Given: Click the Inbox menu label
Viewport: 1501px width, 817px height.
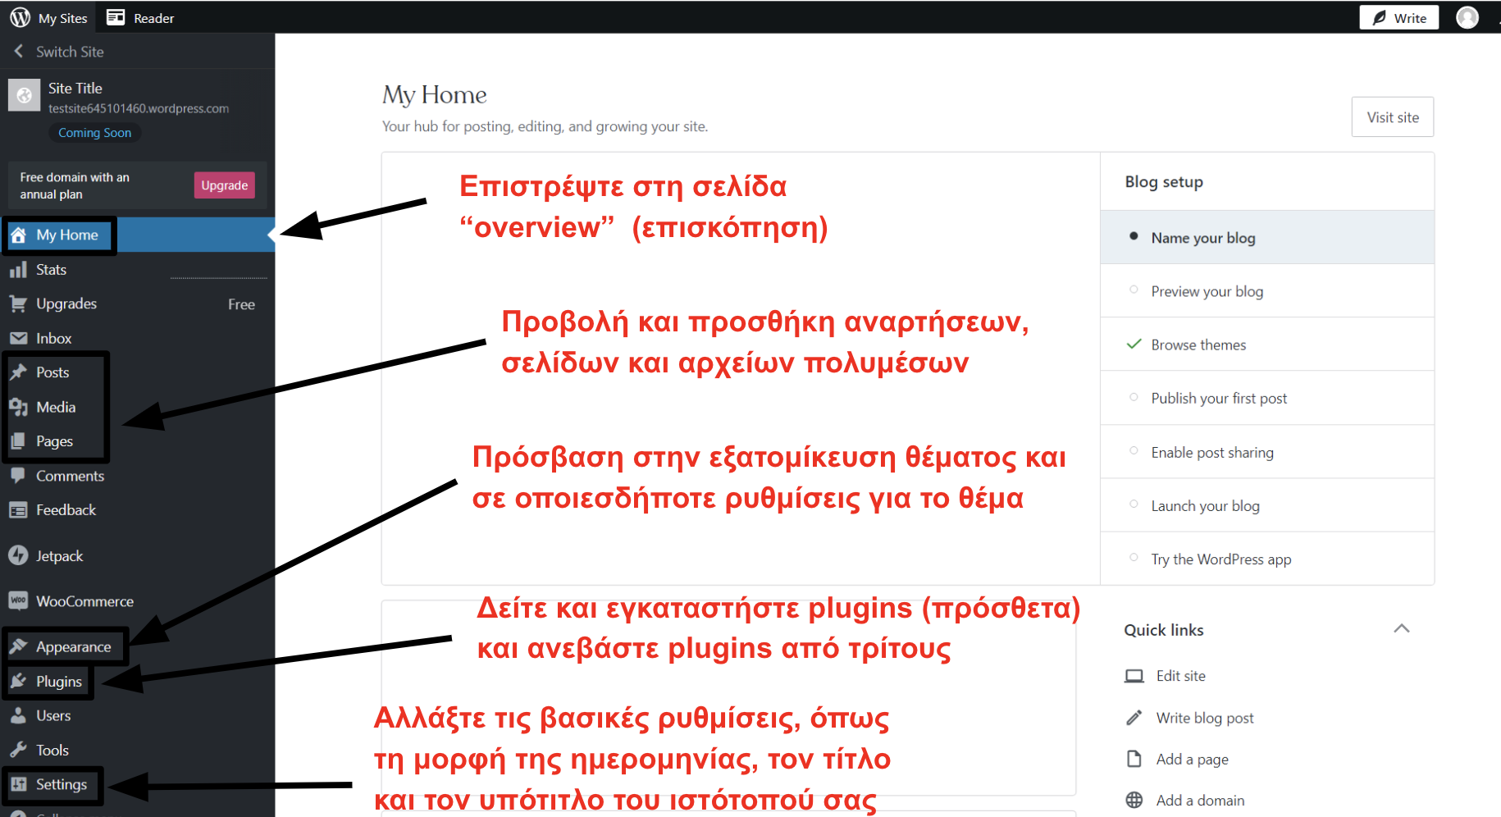Looking at the screenshot, I should click(54, 338).
